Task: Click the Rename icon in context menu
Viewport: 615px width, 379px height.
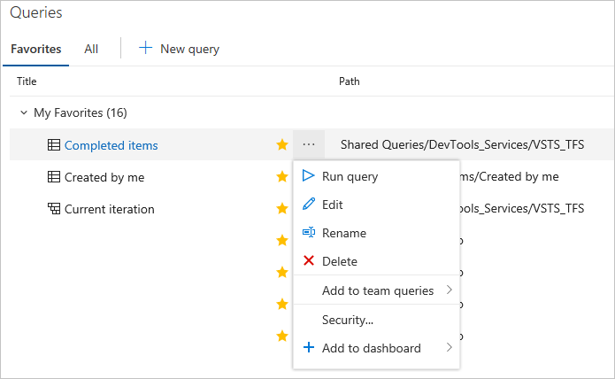Action: pyautogui.click(x=308, y=233)
